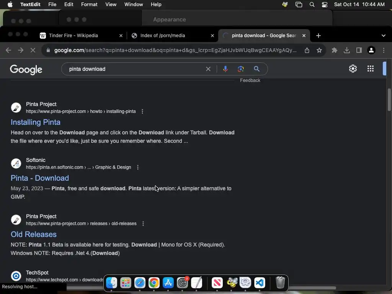Open the Trash in the Dock
The height and width of the screenshot is (294, 392).
[280, 283]
